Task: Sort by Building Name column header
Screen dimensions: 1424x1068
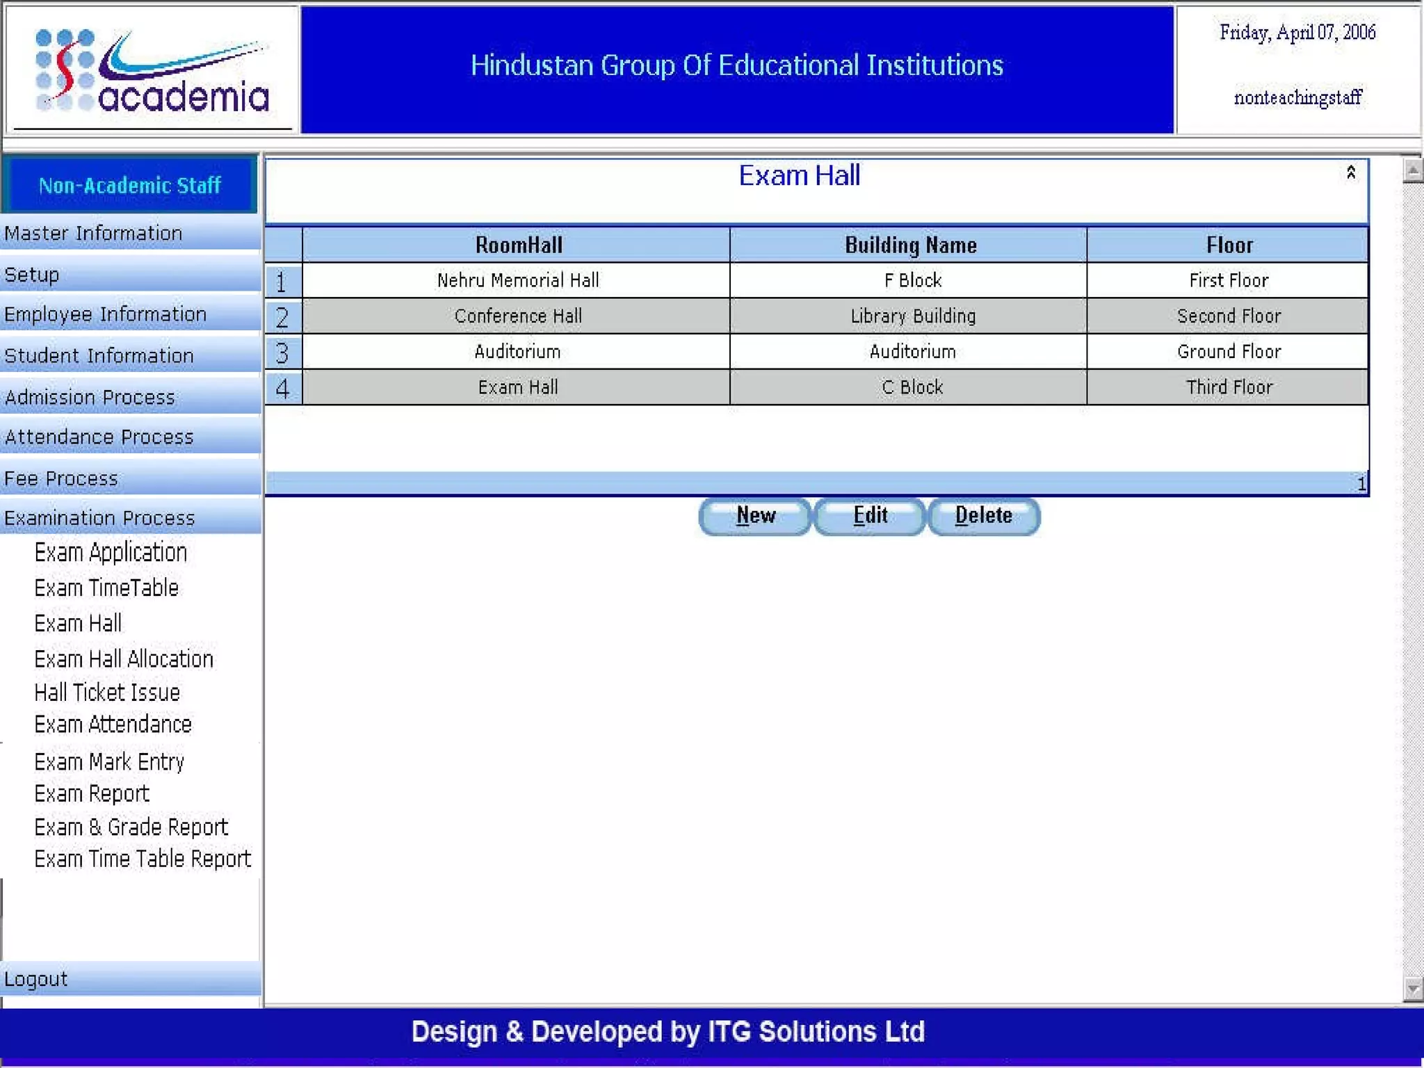Action: 910,245
